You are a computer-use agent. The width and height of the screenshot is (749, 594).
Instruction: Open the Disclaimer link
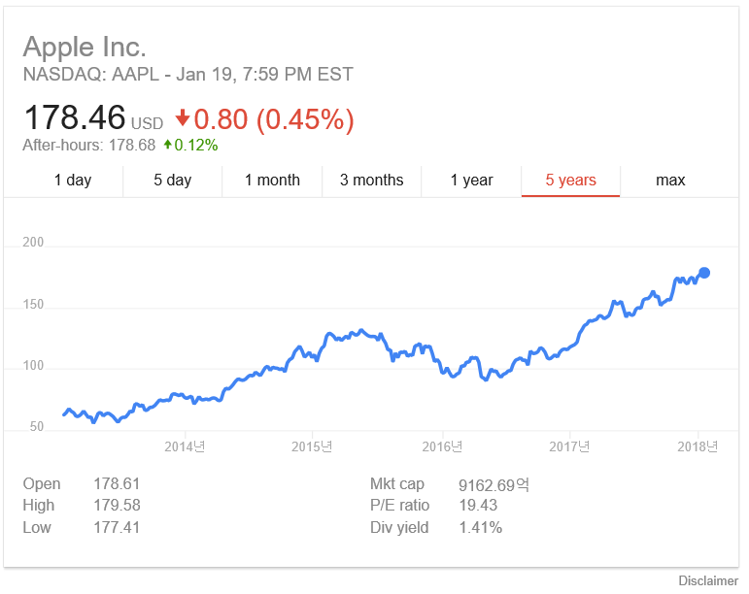(x=708, y=580)
